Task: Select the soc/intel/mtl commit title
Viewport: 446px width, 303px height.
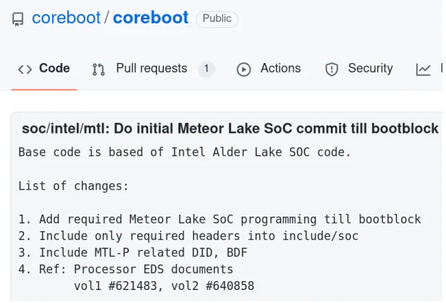Action: pos(230,128)
